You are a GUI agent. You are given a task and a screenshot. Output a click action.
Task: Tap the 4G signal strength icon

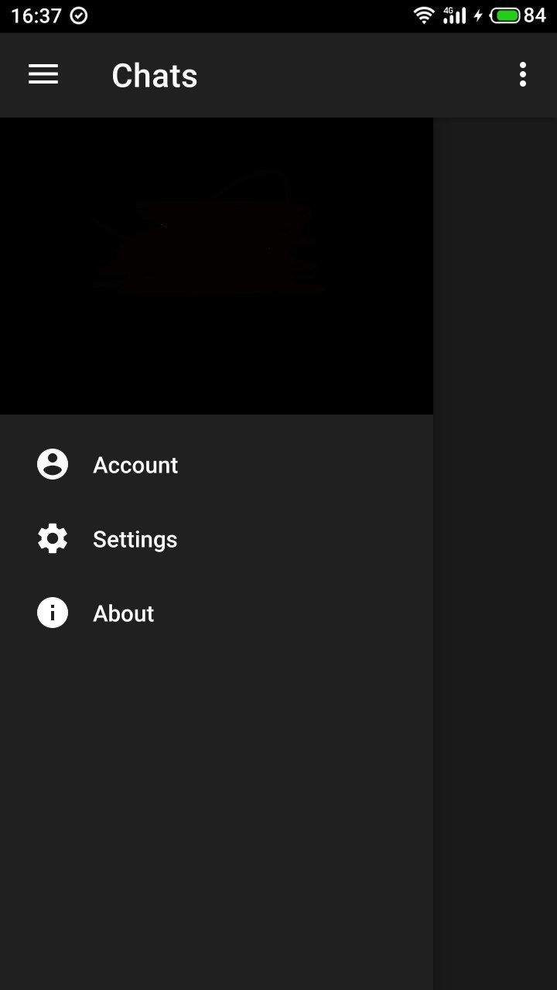454,15
